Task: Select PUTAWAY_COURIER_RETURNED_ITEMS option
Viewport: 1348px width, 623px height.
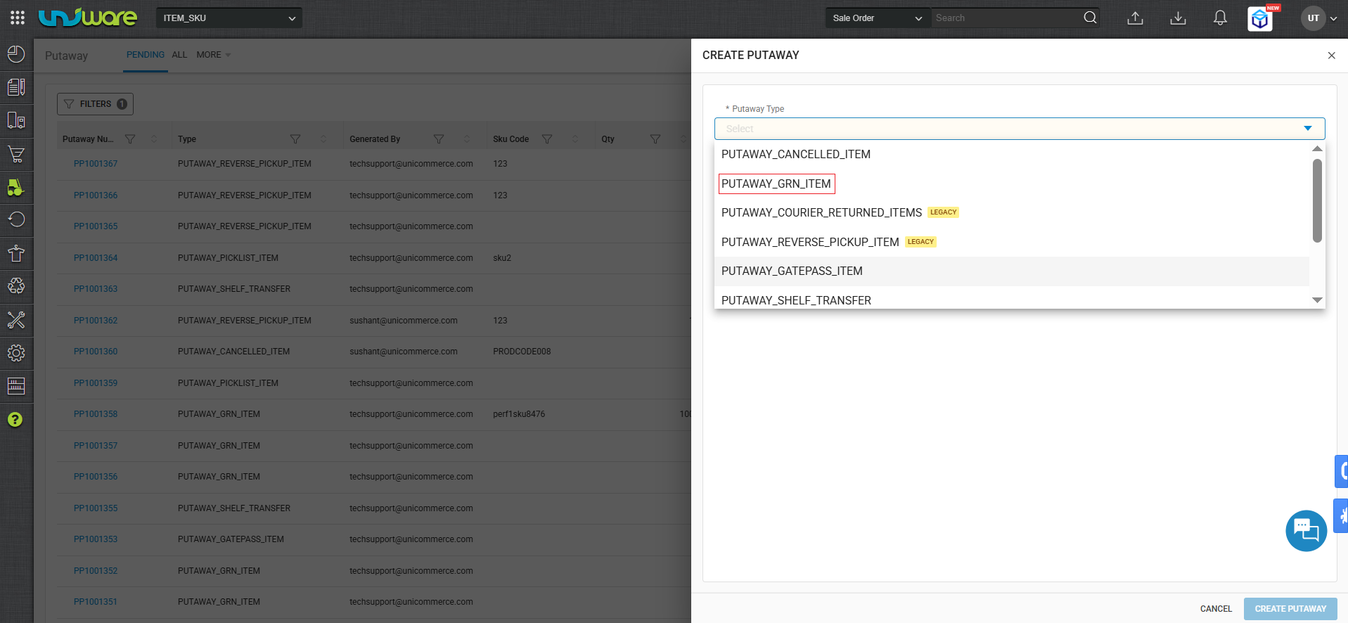Action: (x=1011, y=212)
